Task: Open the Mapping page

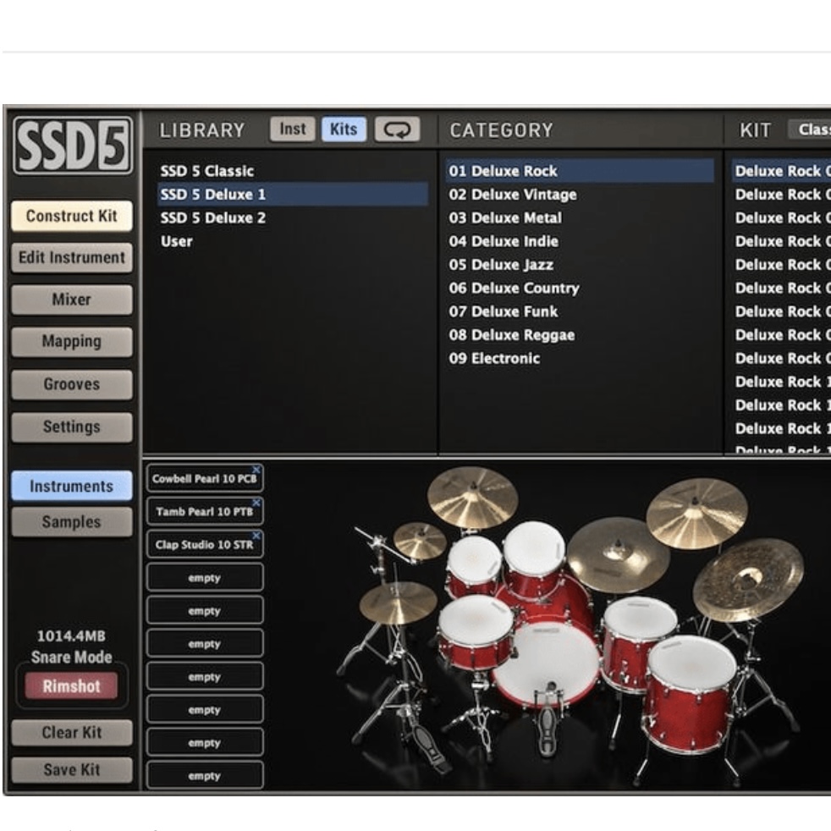Action: tap(72, 342)
